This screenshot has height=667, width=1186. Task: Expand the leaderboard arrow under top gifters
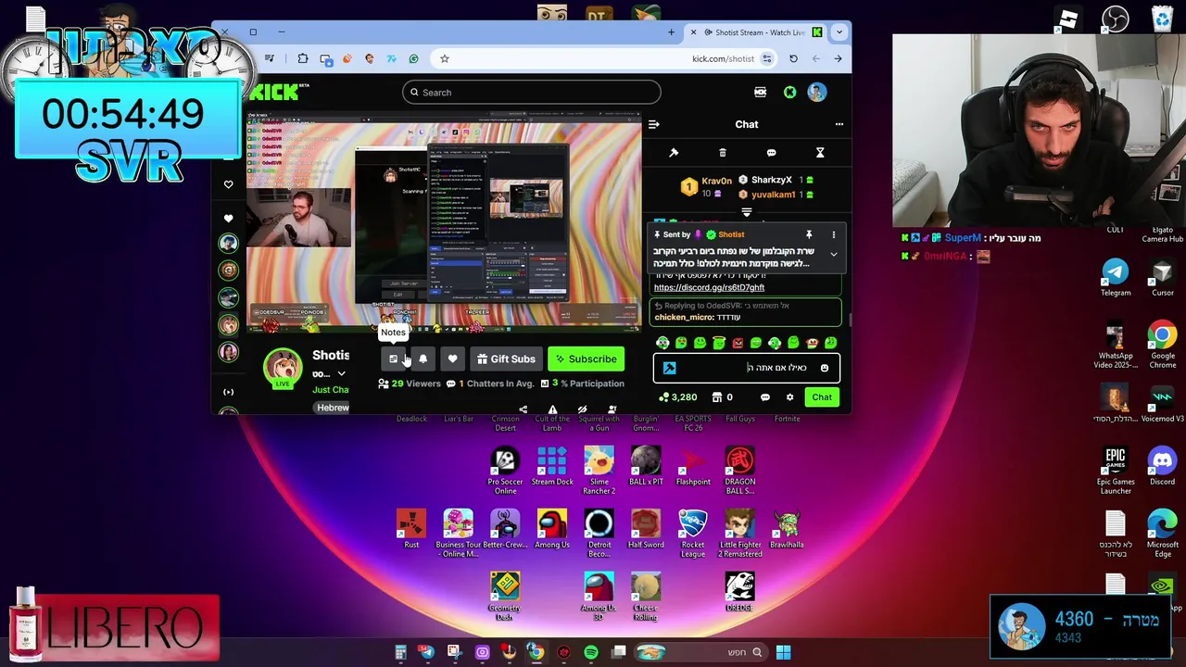pos(747,212)
